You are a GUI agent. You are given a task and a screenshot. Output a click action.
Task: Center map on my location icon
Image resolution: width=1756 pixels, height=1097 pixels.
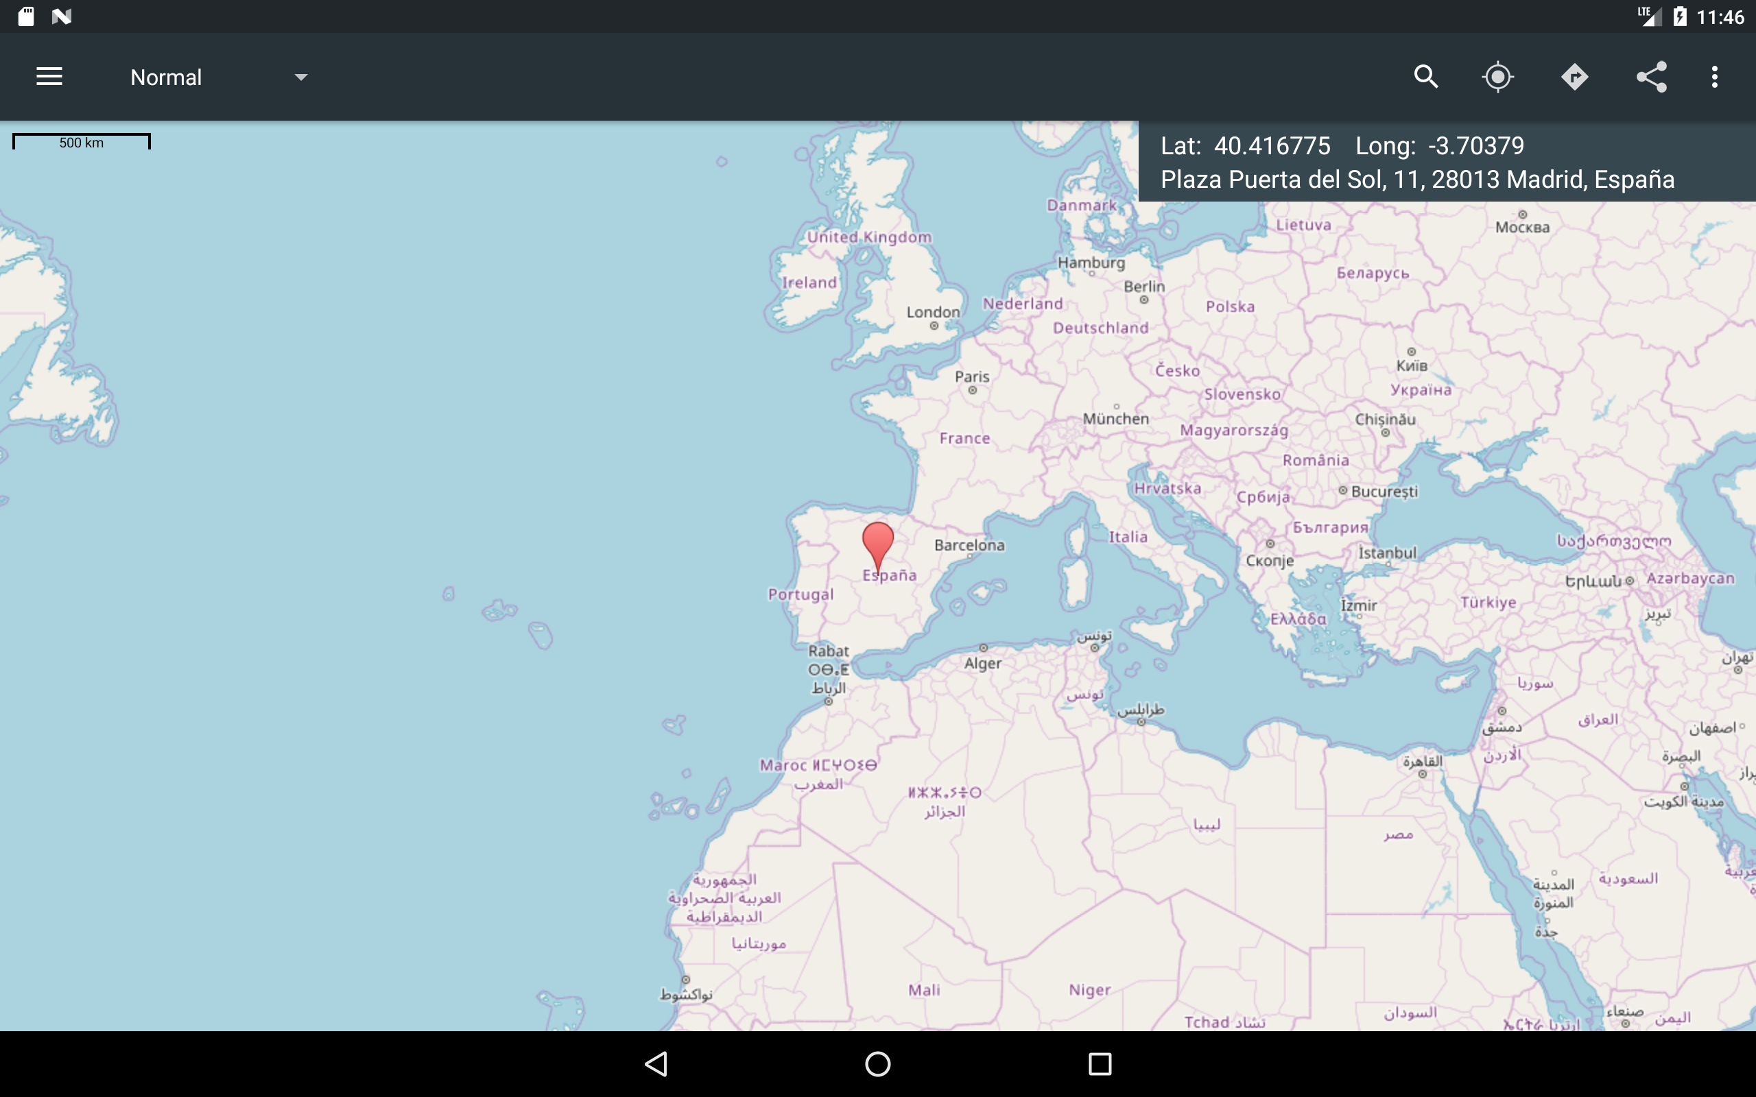point(1497,77)
